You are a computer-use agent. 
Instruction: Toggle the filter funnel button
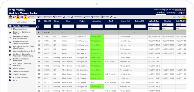point(25,17)
